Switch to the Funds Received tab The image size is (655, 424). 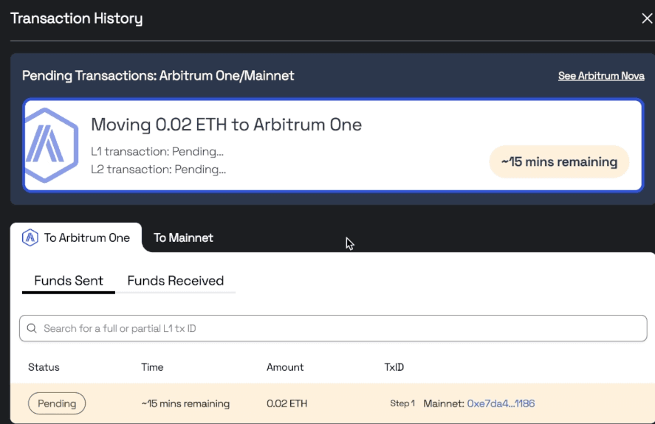coord(175,281)
